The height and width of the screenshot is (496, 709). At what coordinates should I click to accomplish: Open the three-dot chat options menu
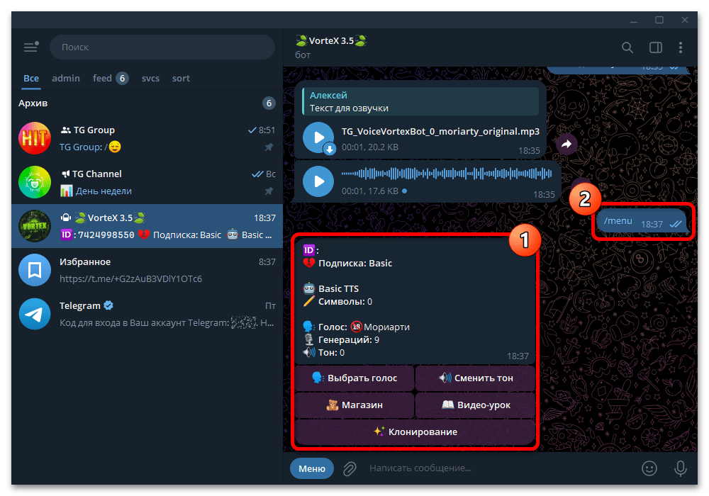(681, 47)
